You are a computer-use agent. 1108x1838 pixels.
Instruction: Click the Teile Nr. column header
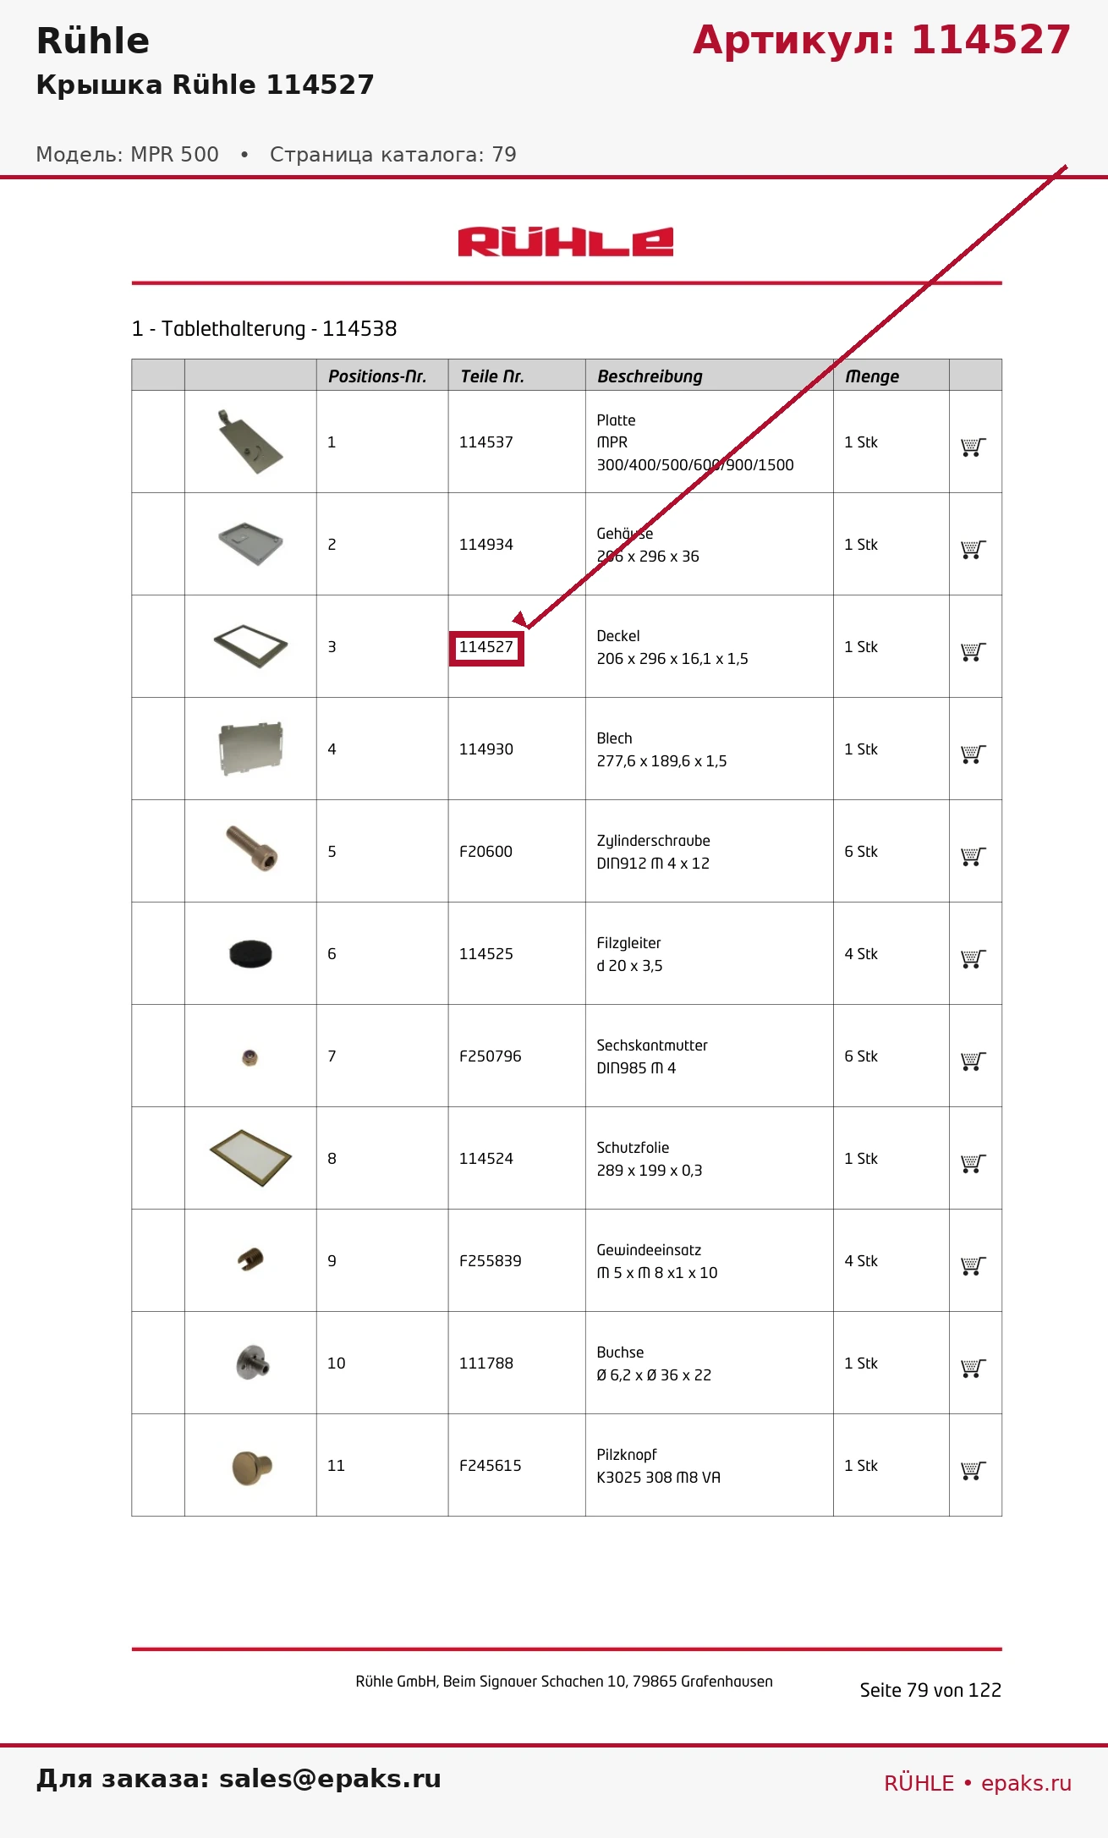coord(492,376)
